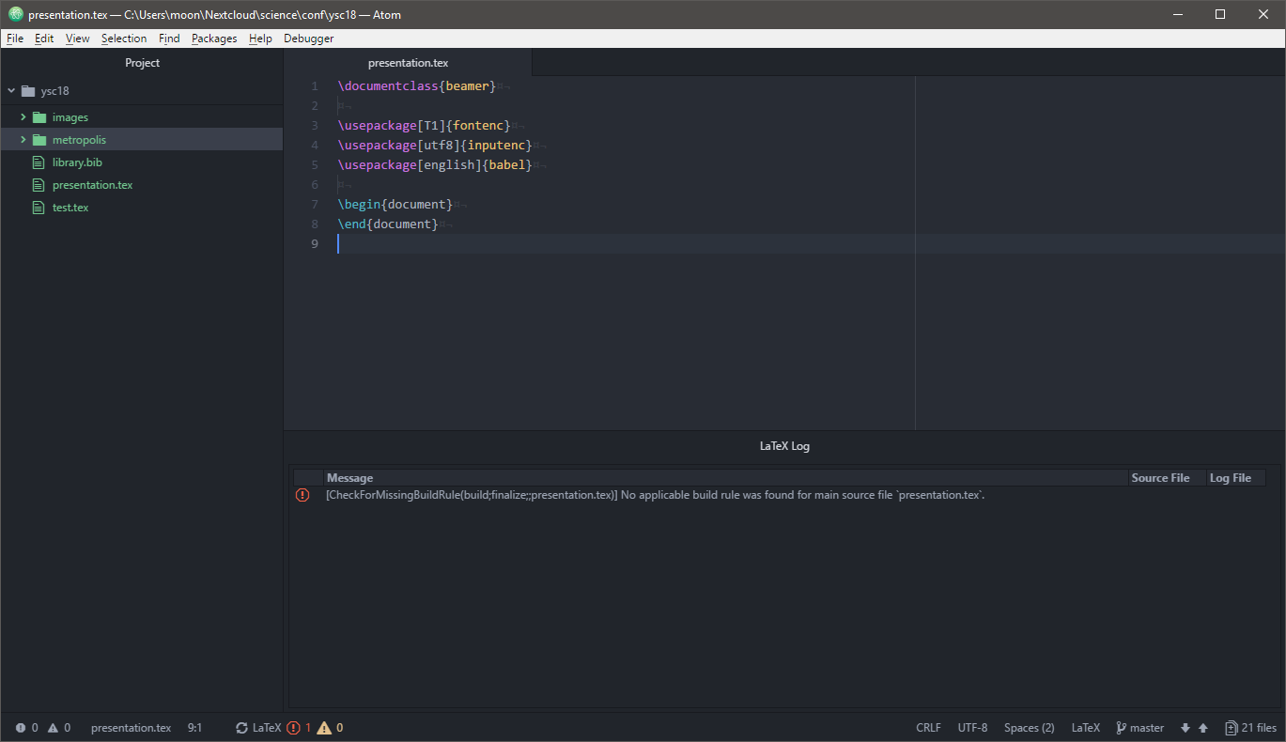Click line number 7 in the gutter

pyautogui.click(x=315, y=205)
